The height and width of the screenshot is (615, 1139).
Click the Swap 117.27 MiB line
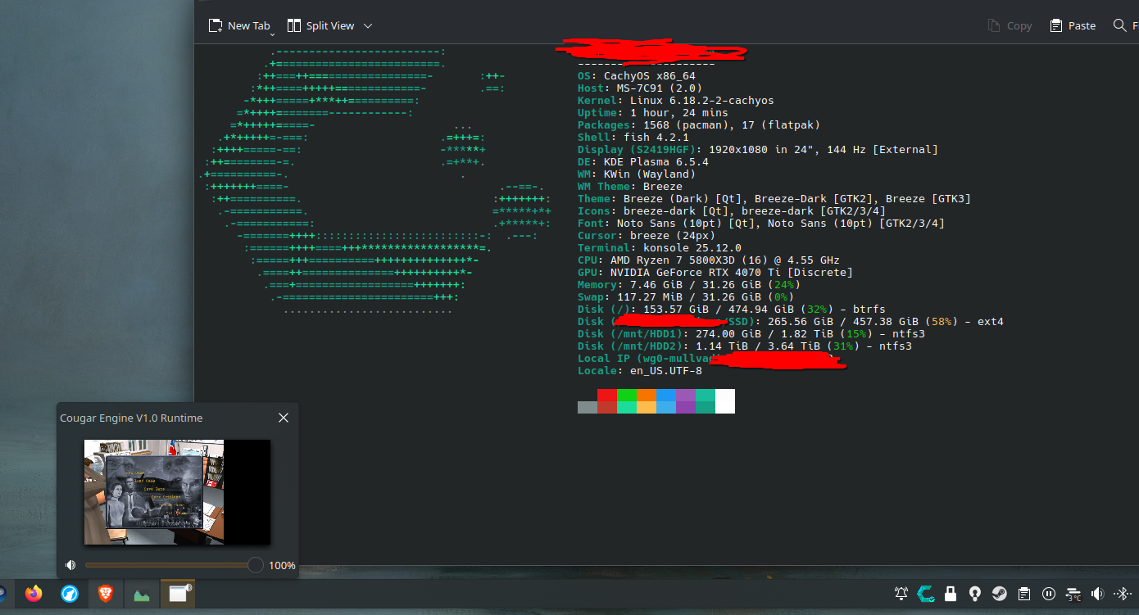tap(686, 297)
